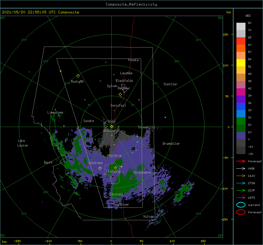
Task: Click the yellow radar site marker at Olds
Action: (112, 127)
